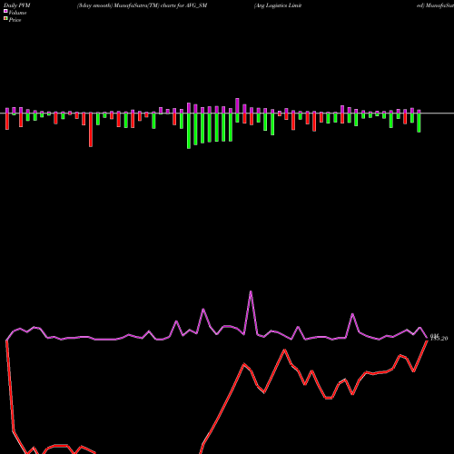Click the magenta Volume legend swatch
This screenshot has height=454, width=454.
point(5,11)
